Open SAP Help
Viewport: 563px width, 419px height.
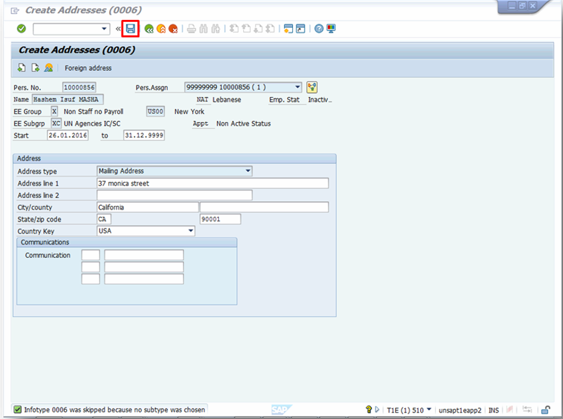[319, 29]
